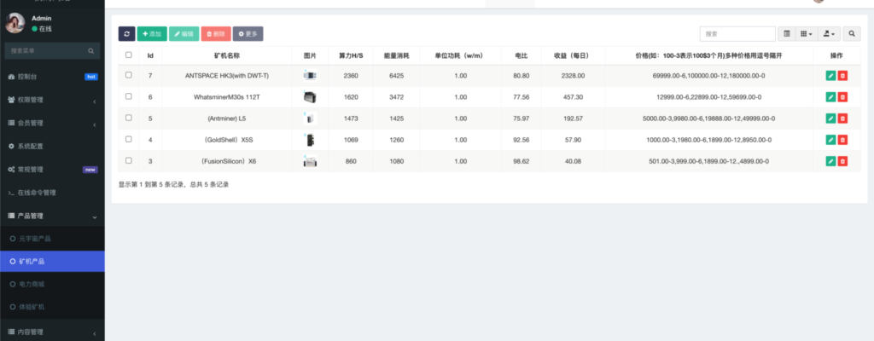Delete the FusionSilicon X6 row via trash icon
This screenshot has width=874, height=341.
843,161
